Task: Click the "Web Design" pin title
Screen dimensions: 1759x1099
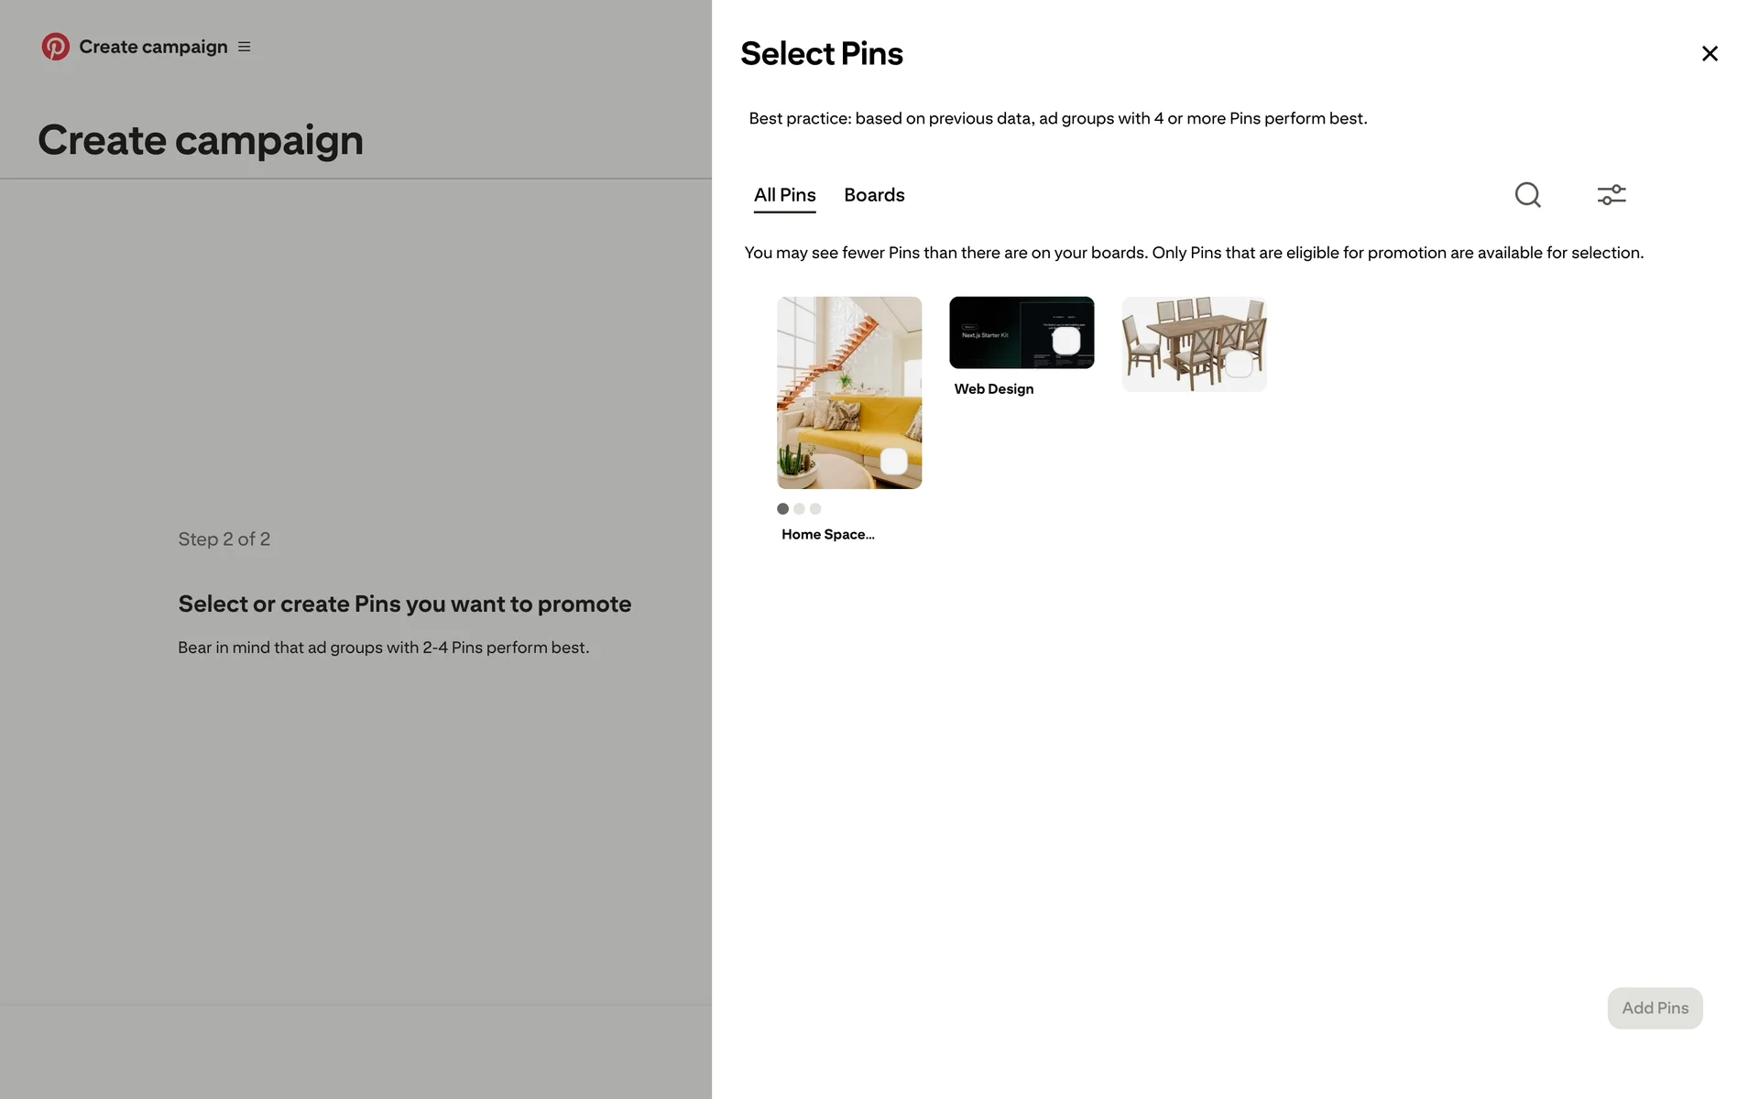Action: point(993,389)
